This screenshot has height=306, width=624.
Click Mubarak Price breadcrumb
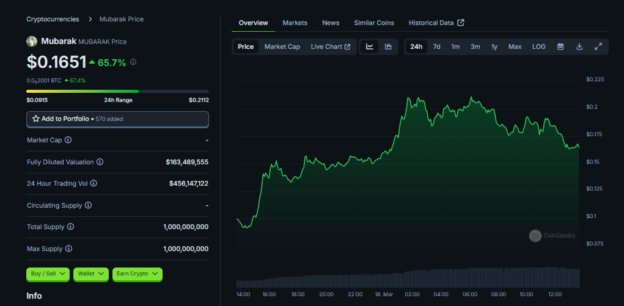coord(122,19)
